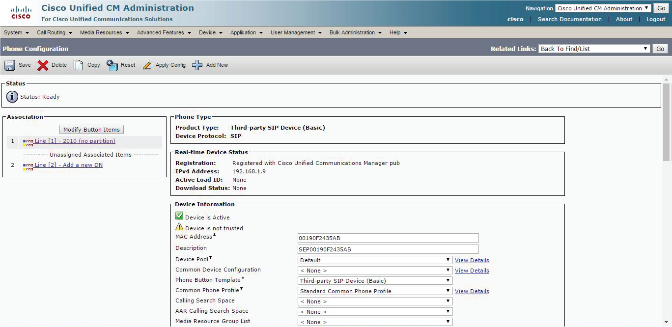Click into the MAC Address field
The height and width of the screenshot is (327, 672).
tap(388, 238)
